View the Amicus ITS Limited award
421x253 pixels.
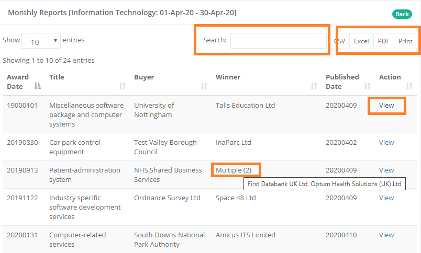[x=386, y=235]
